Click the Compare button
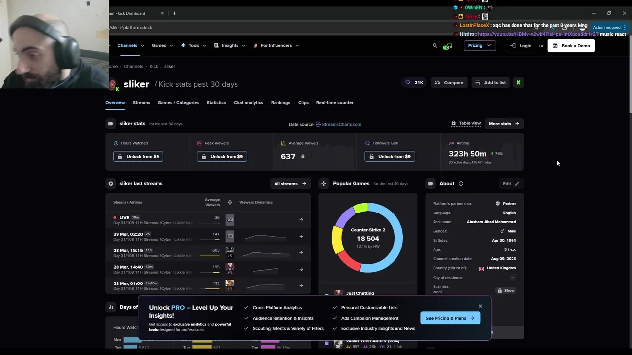The height and width of the screenshot is (355, 632). click(449, 83)
